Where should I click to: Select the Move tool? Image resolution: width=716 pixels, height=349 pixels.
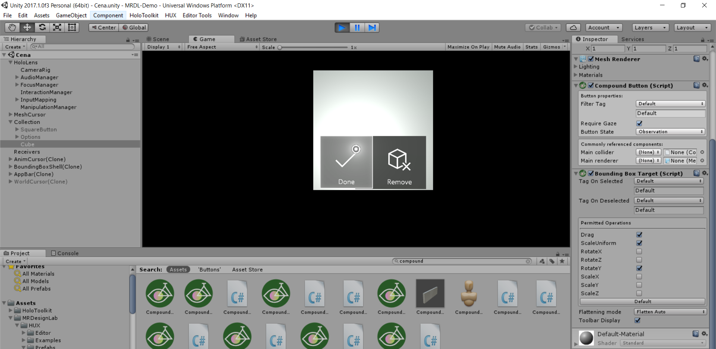(x=26, y=27)
